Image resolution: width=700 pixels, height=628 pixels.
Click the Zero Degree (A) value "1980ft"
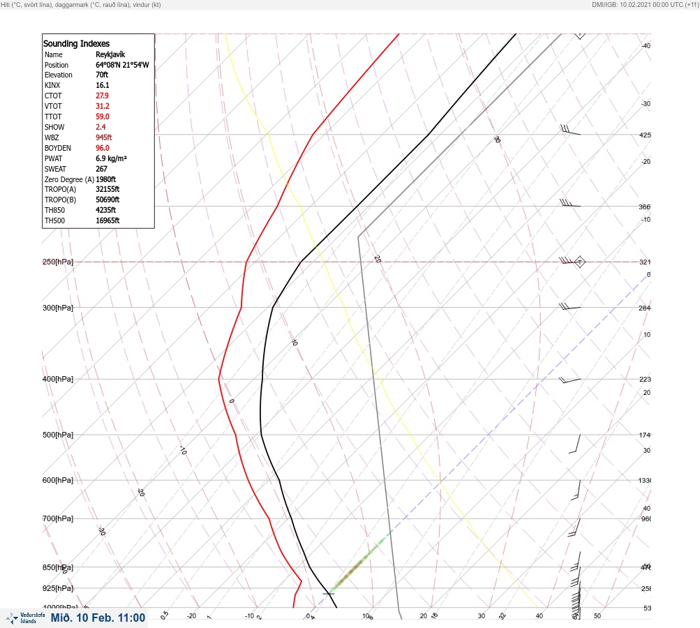[x=106, y=179]
